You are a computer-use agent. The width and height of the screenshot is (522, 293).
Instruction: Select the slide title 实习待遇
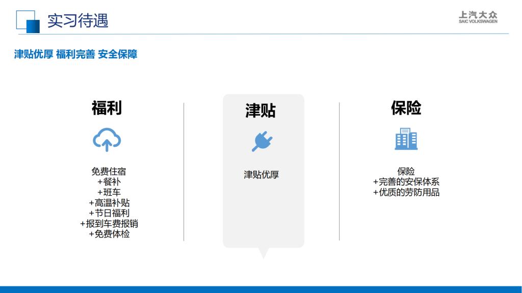(x=78, y=20)
